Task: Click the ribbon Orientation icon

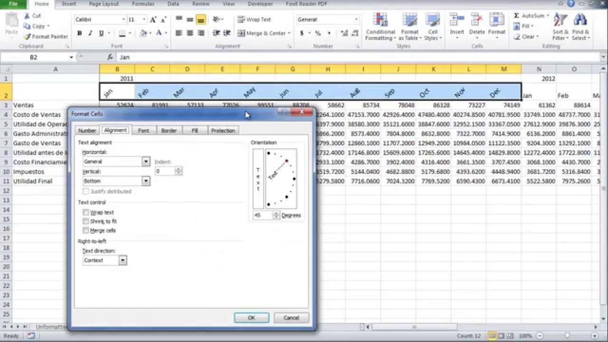Action: (x=217, y=19)
